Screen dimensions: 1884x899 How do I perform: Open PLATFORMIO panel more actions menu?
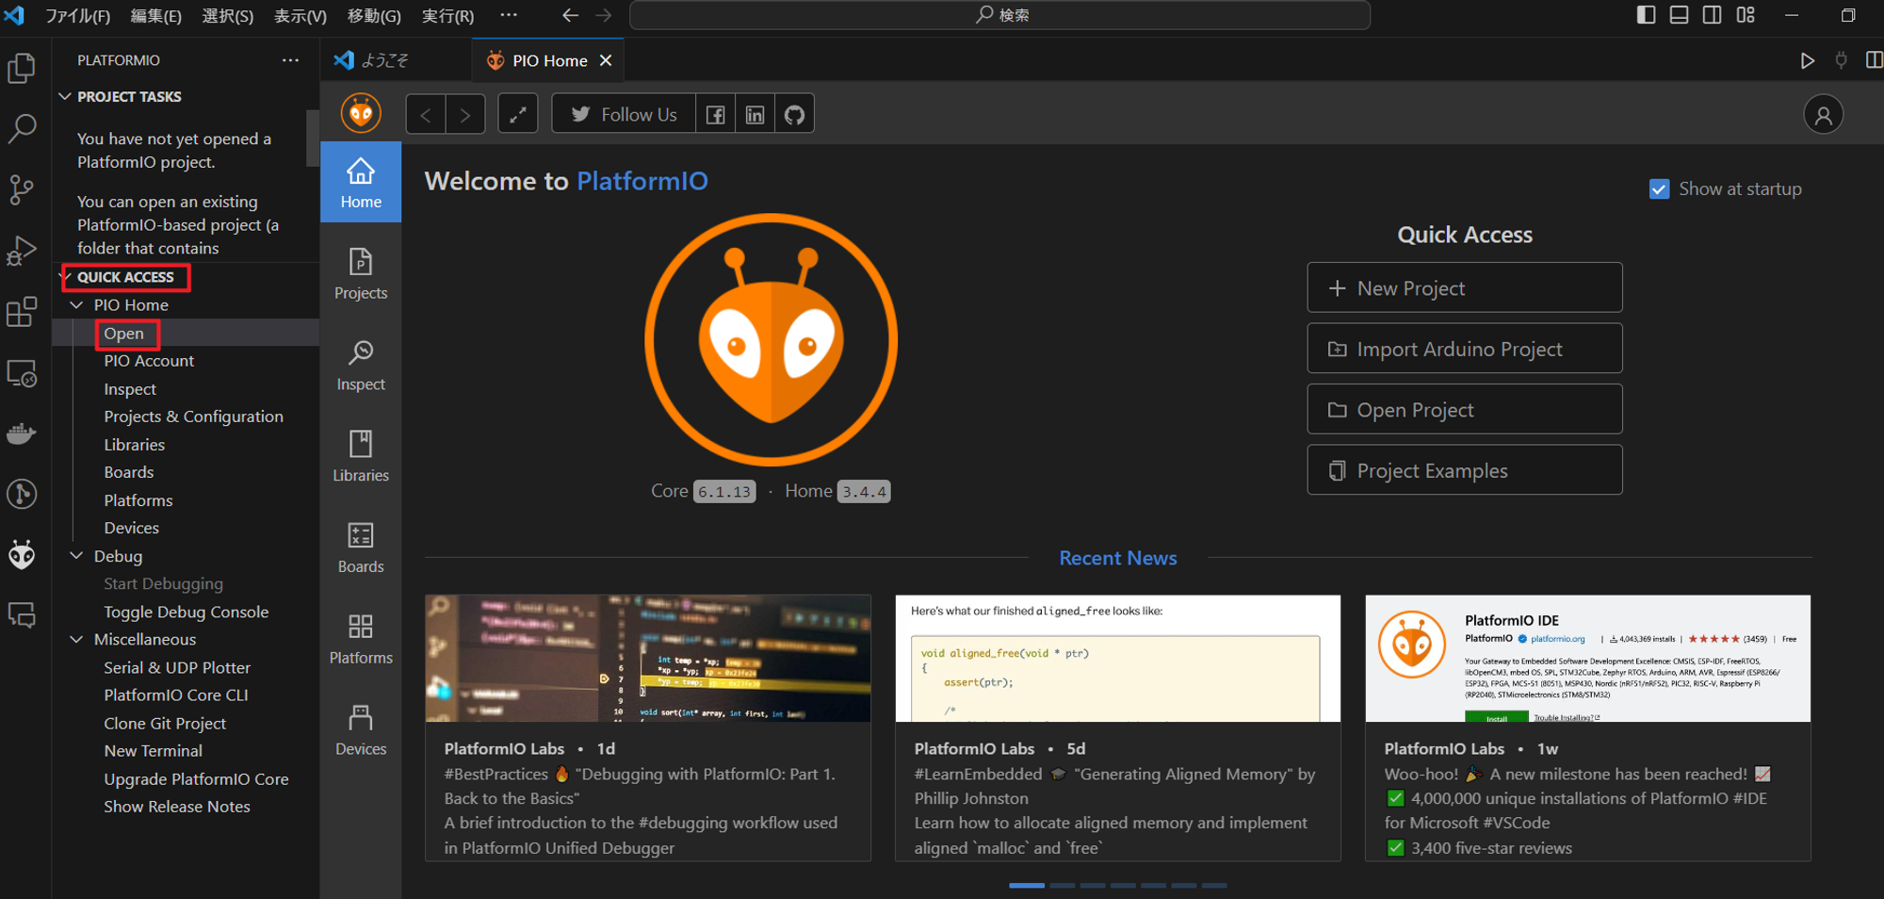[290, 60]
